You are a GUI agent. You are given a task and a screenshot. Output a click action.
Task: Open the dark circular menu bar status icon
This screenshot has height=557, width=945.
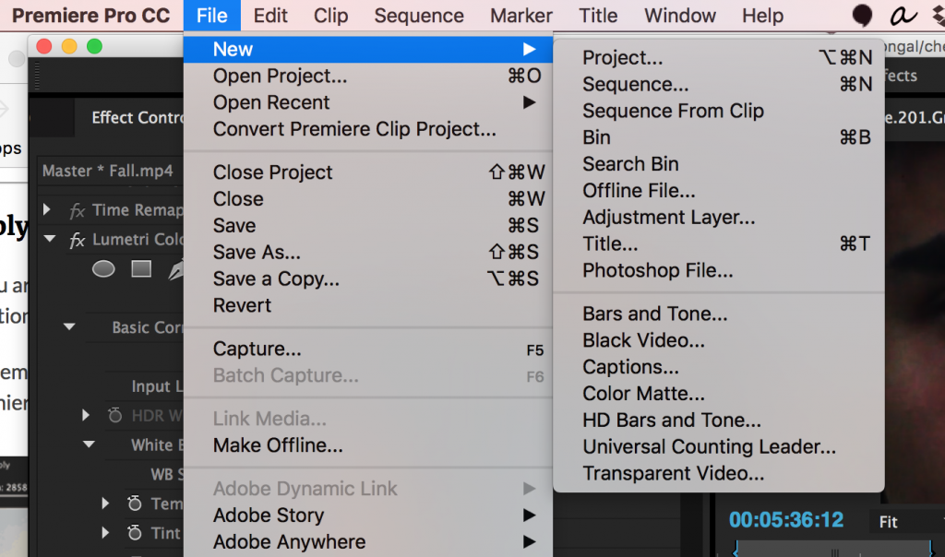coord(863,15)
